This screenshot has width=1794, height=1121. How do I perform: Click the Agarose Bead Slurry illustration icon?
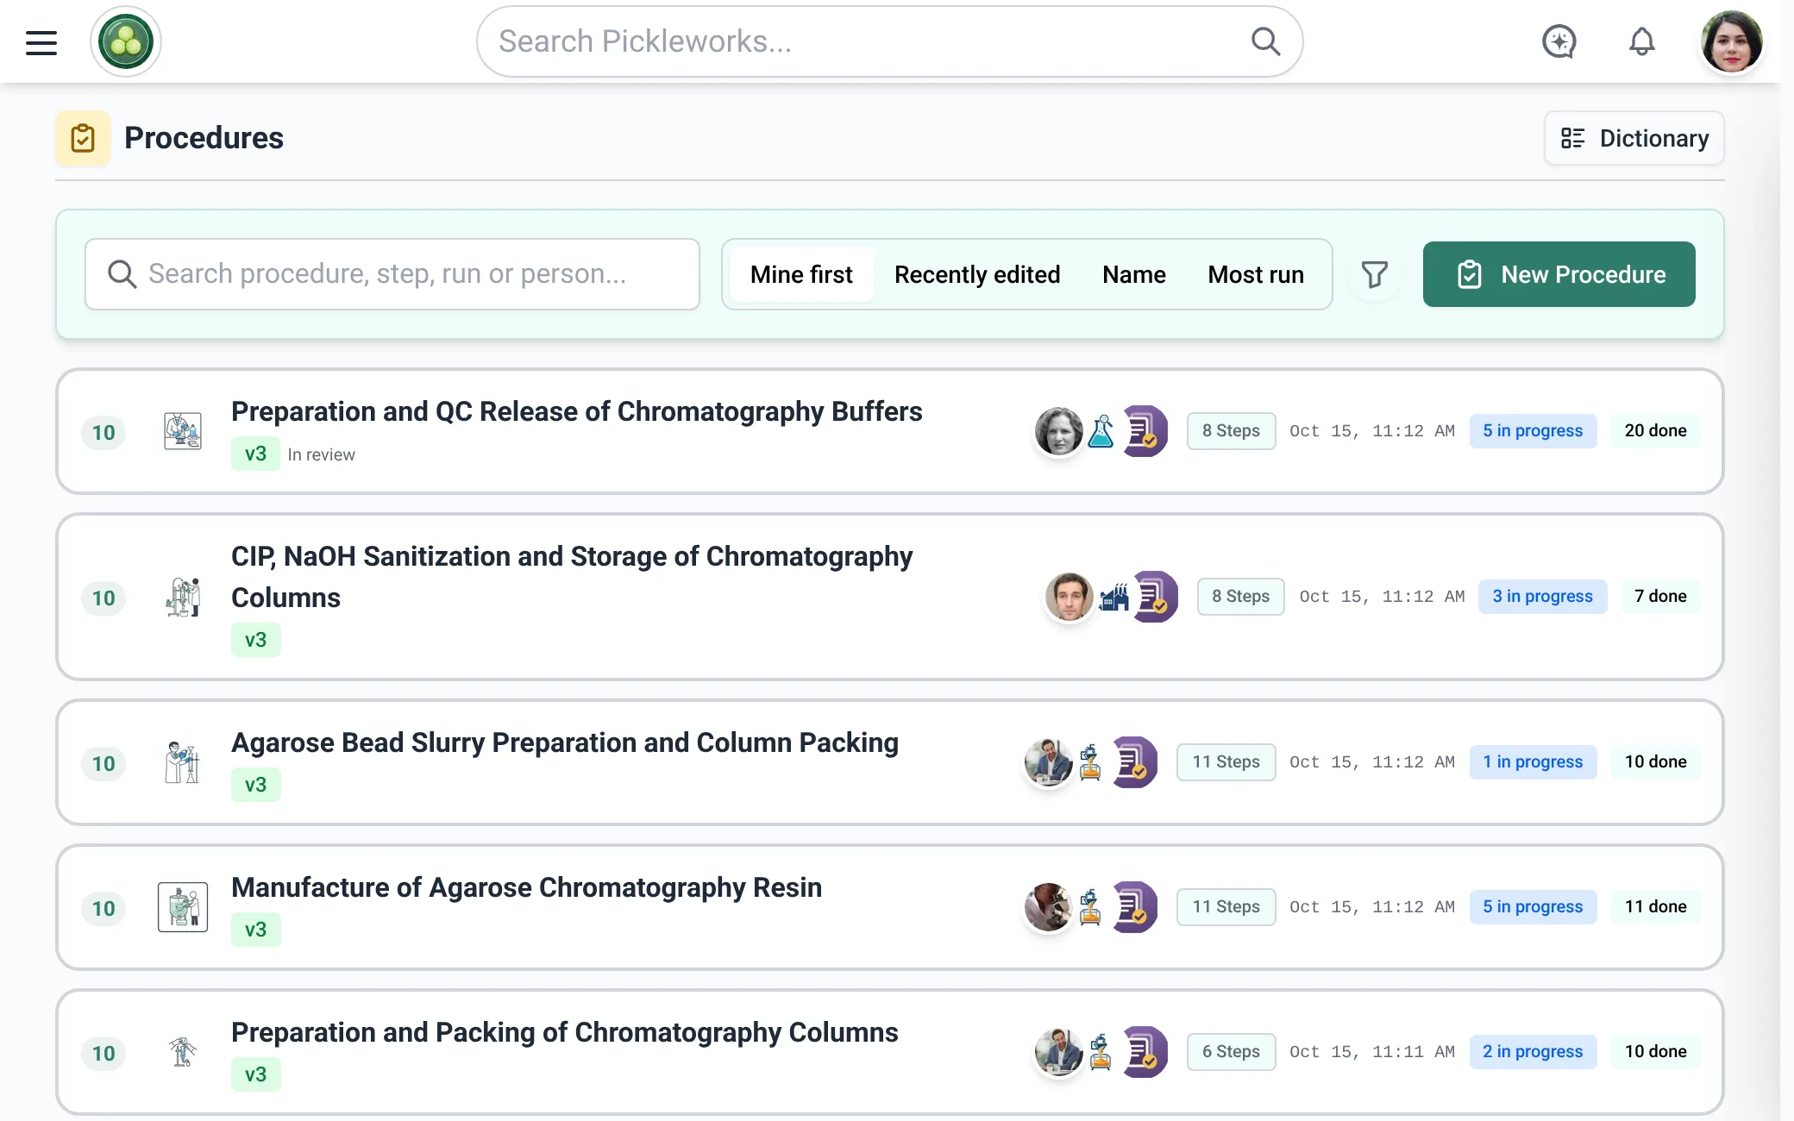183,762
